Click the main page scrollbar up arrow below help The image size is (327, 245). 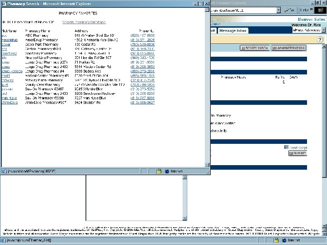[x=324, y=46]
